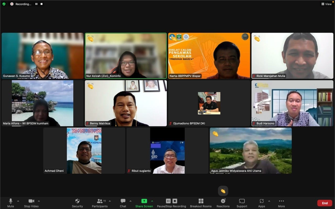
Task: Click clapping emoji on Benny Matriksa tile
Action: [90, 86]
